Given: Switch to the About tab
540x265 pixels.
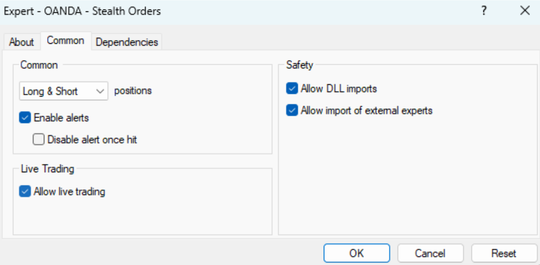Looking at the screenshot, I should pyautogui.click(x=22, y=42).
